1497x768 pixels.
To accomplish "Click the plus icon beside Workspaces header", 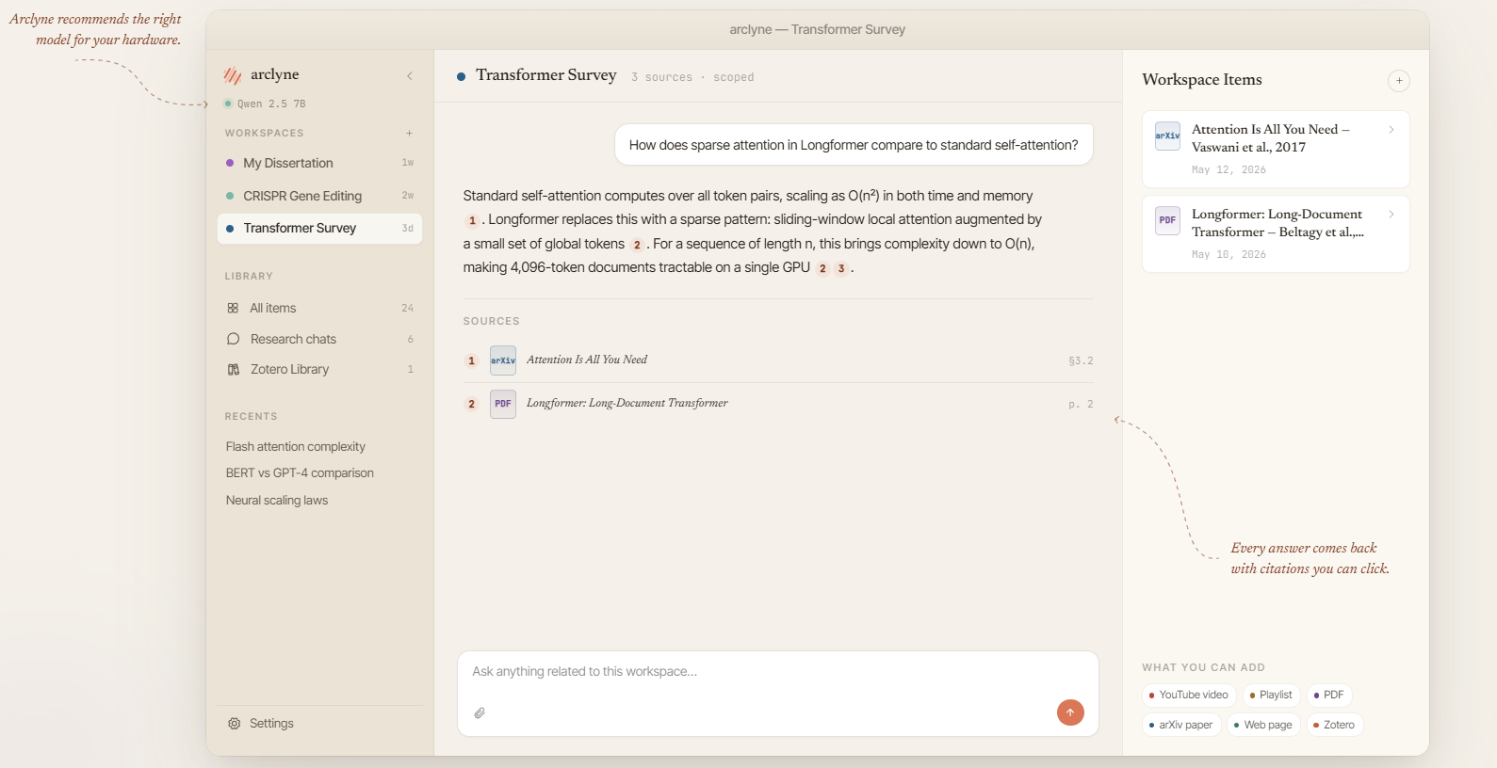I will [x=409, y=133].
